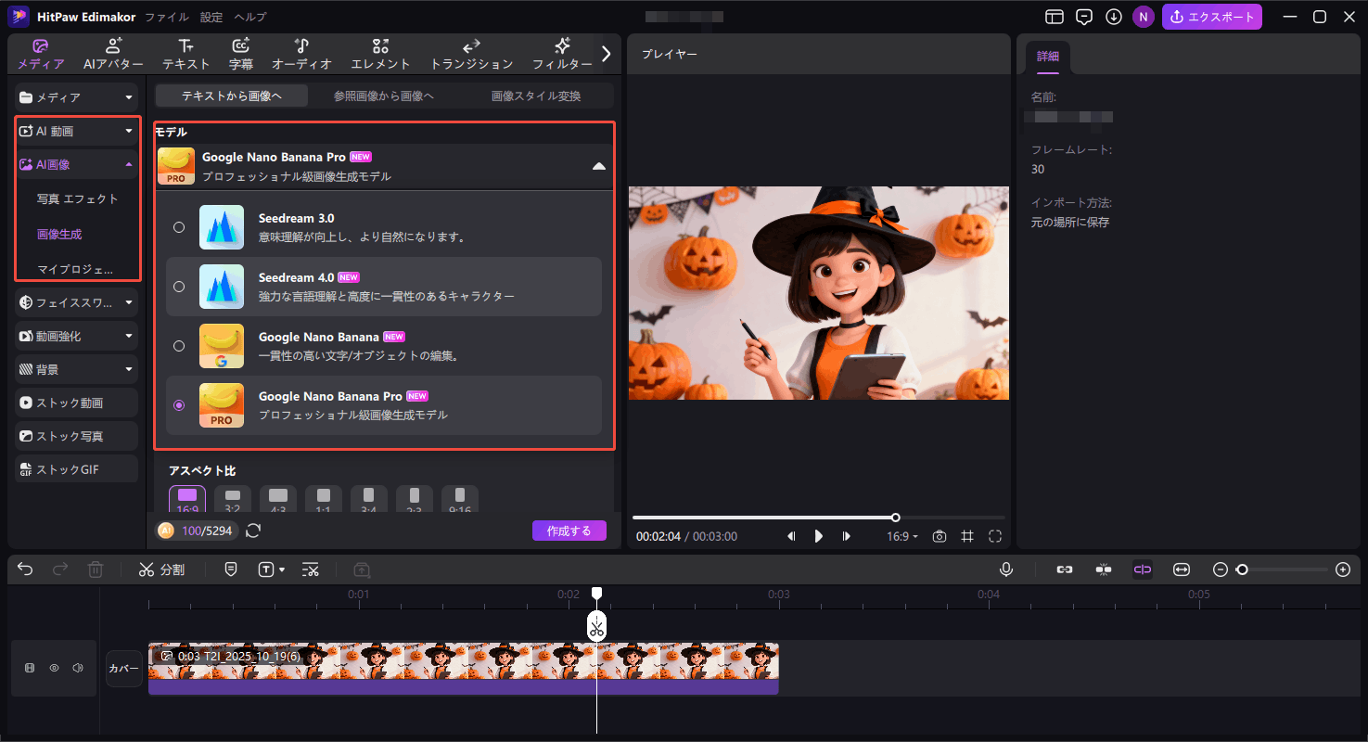
Task: Switch to the 参照画像から画像へ tab
Action: (x=384, y=96)
